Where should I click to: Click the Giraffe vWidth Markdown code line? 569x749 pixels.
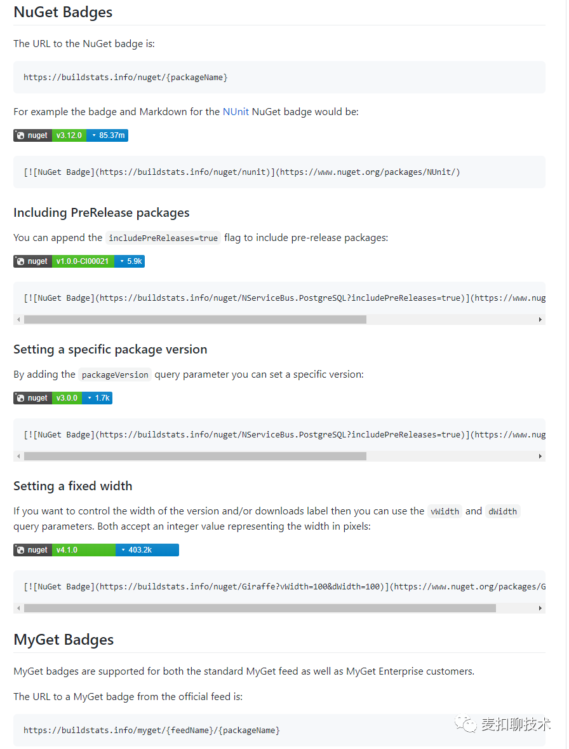coord(284,587)
